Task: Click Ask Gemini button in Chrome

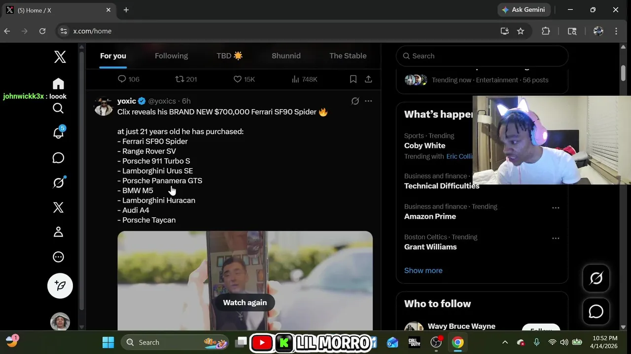Action: tap(523, 10)
